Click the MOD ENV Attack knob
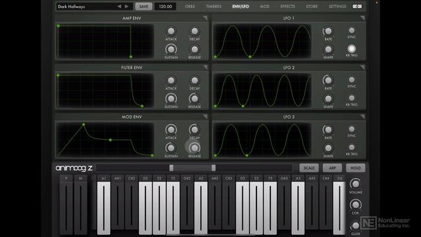 171,130
